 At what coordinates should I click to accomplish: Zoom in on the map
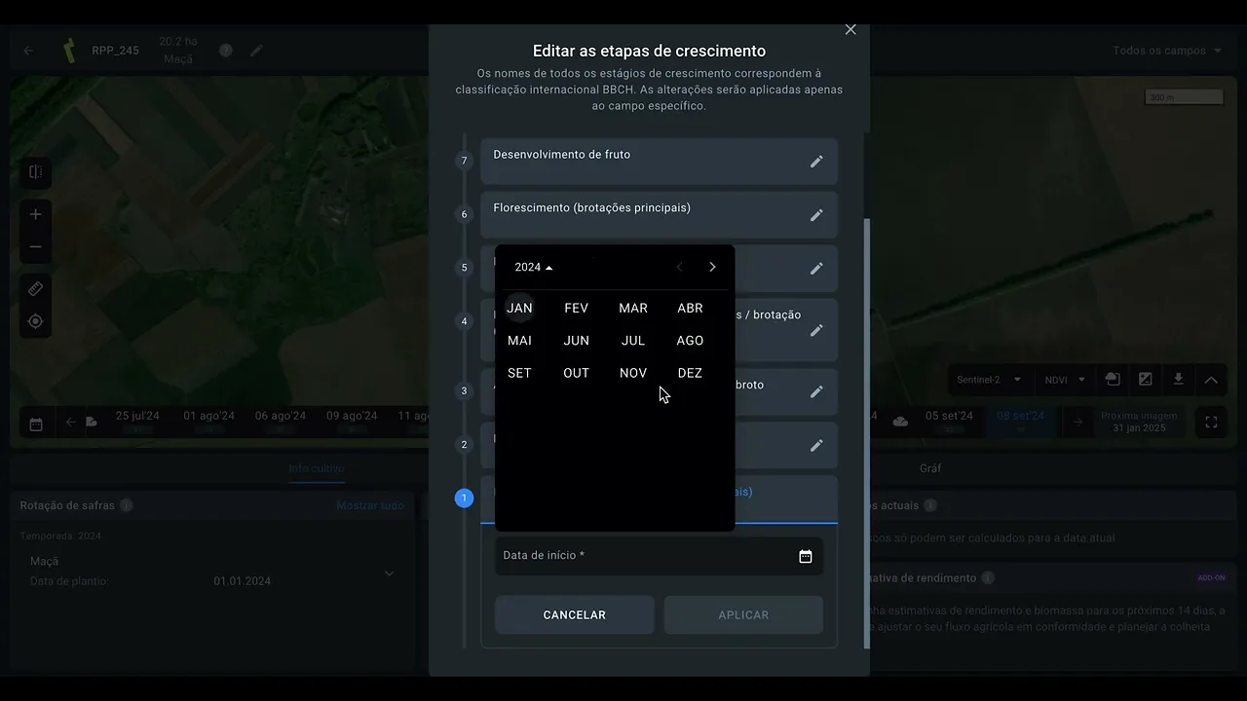pyautogui.click(x=36, y=214)
